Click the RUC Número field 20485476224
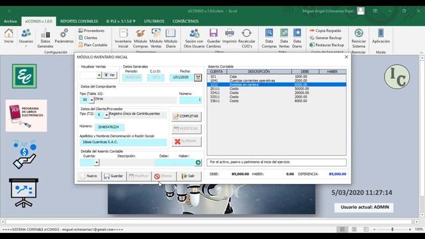Image resolution: width=425 pixels, height=239 pixels. click(x=110, y=127)
